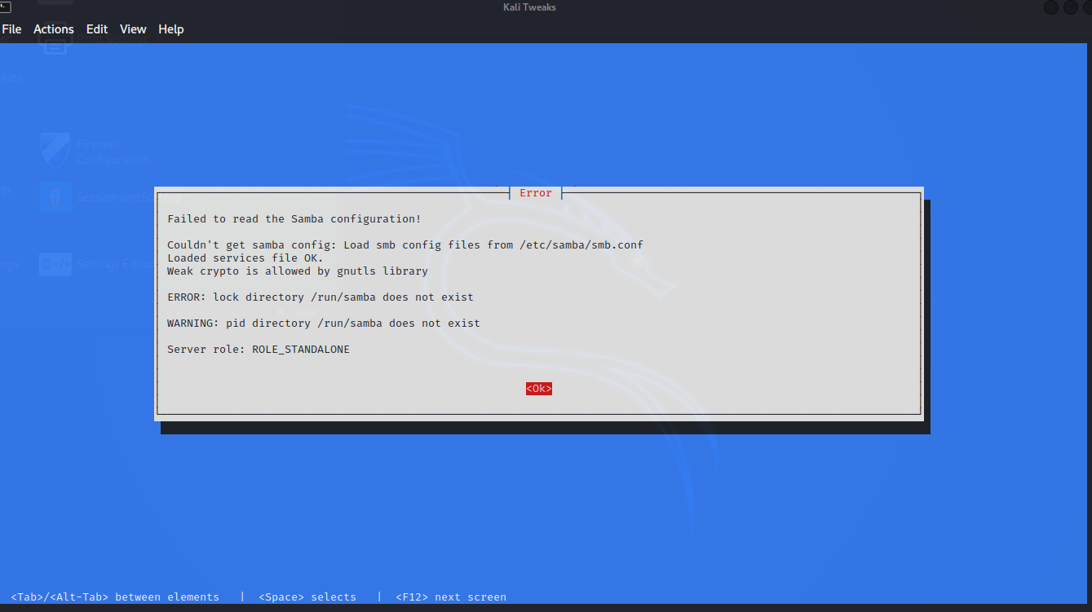Click the faint Settings Editor icon

pos(55,264)
